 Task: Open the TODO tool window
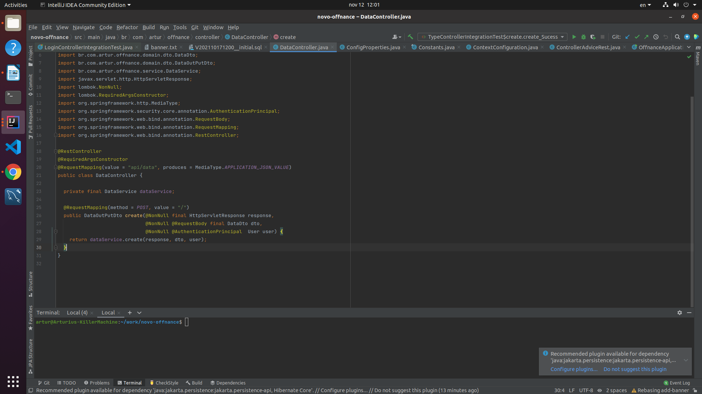click(66, 383)
